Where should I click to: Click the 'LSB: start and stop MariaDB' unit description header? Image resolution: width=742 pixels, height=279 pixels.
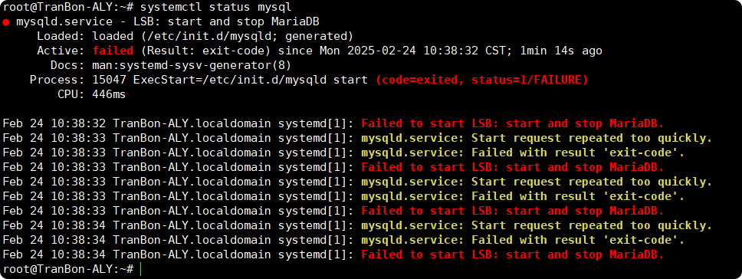[x=225, y=22]
